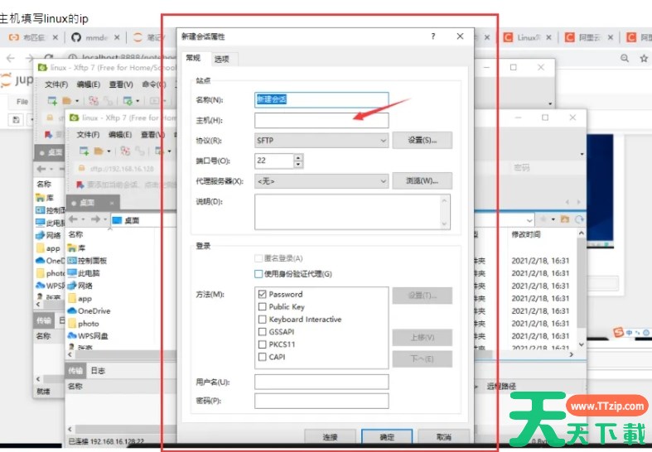Enable the Public Key authentication checkbox
The width and height of the screenshot is (652, 452).
263,307
